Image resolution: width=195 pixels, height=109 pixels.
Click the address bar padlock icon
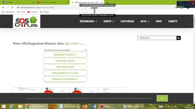18,7
